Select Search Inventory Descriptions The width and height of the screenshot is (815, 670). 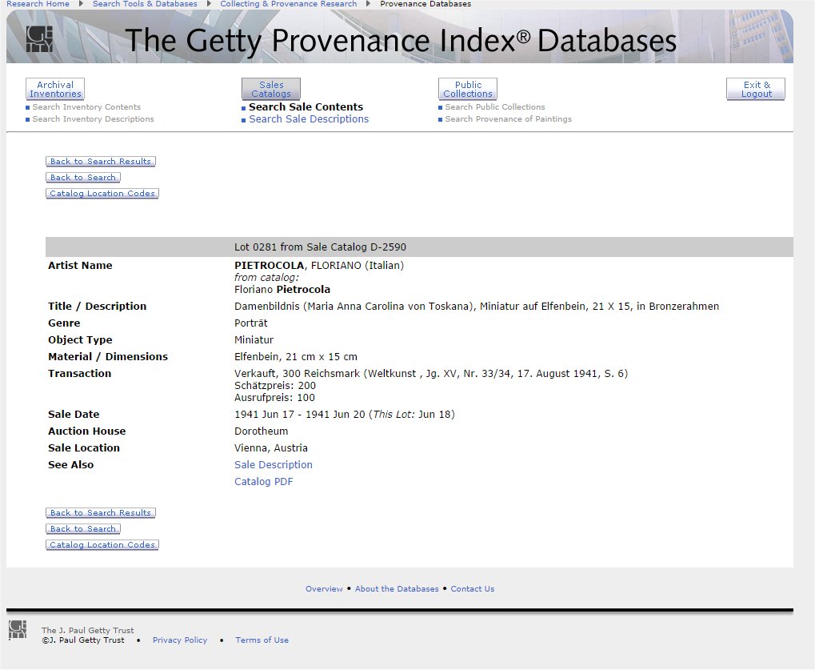click(x=93, y=118)
